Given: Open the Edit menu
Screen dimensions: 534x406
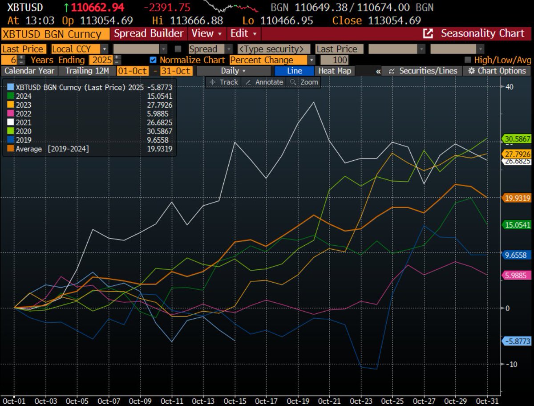Looking at the screenshot, I should pos(243,33).
